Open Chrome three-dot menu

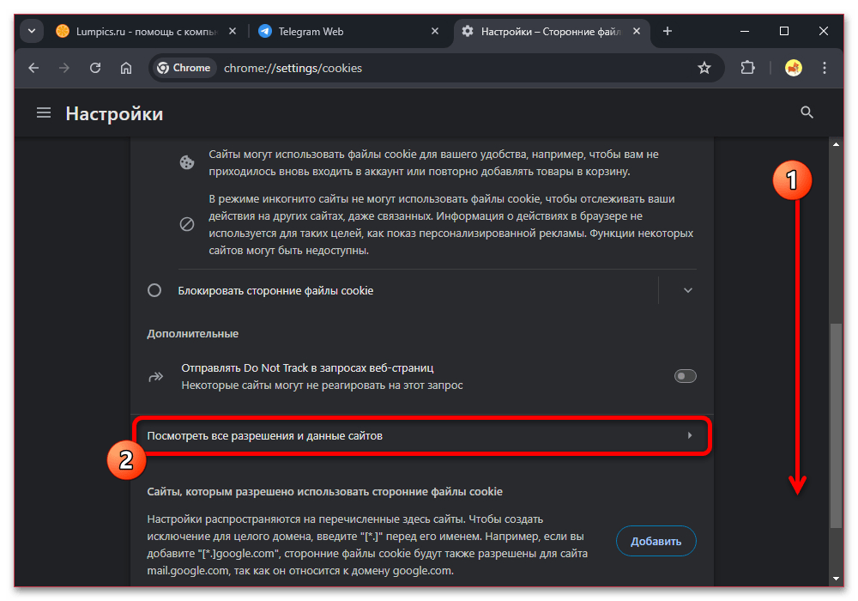click(825, 68)
